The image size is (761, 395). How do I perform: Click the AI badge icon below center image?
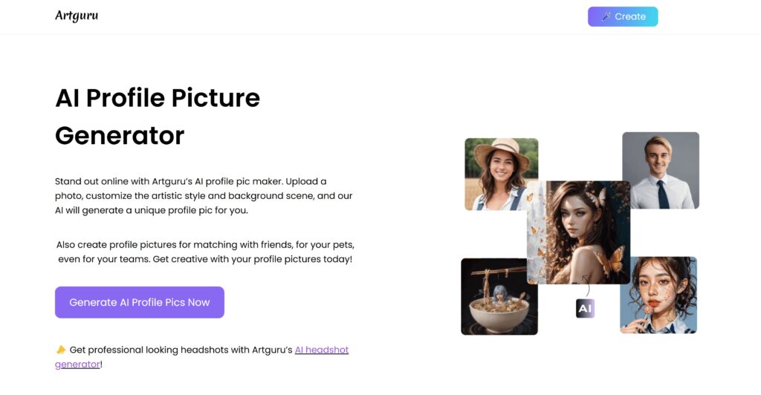[x=585, y=308]
